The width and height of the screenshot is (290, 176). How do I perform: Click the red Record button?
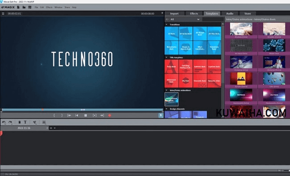pyautogui.click(x=110, y=115)
